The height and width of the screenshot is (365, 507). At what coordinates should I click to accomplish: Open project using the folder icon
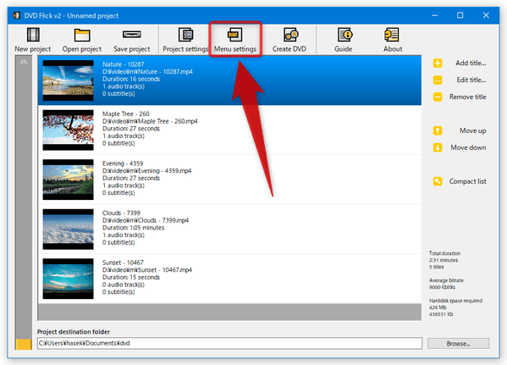pyautogui.click(x=82, y=35)
